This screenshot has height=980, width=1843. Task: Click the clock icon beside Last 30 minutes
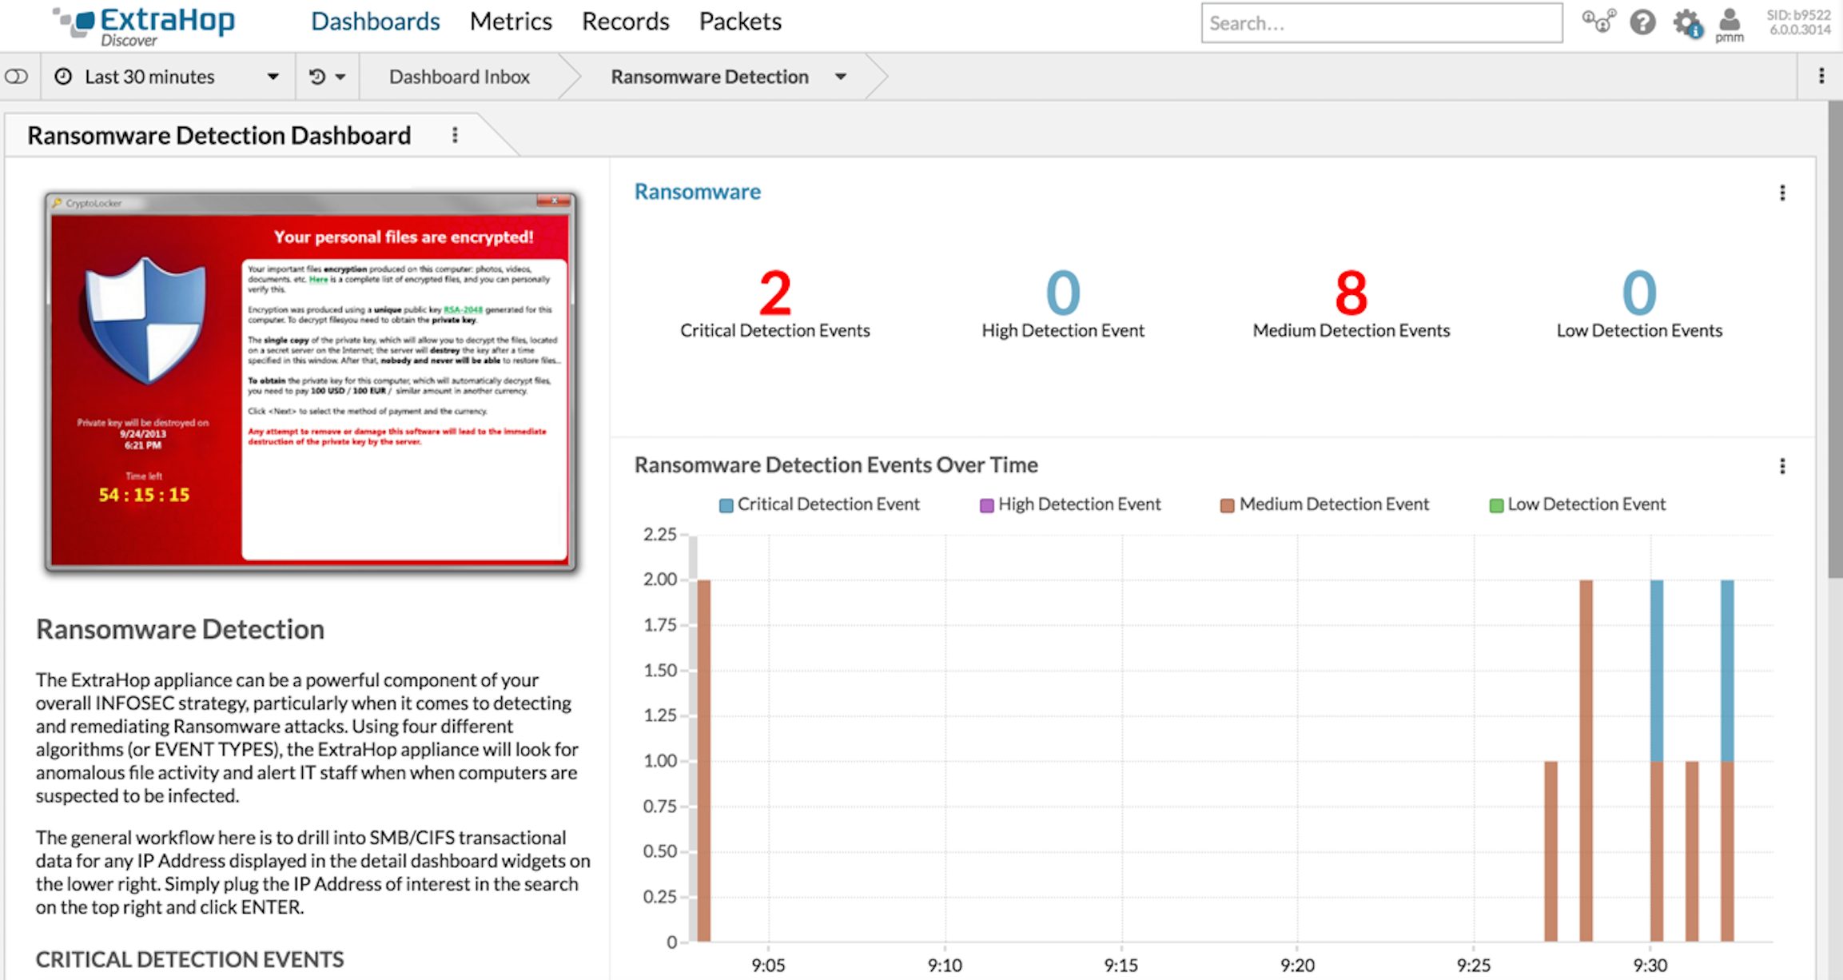(63, 77)
